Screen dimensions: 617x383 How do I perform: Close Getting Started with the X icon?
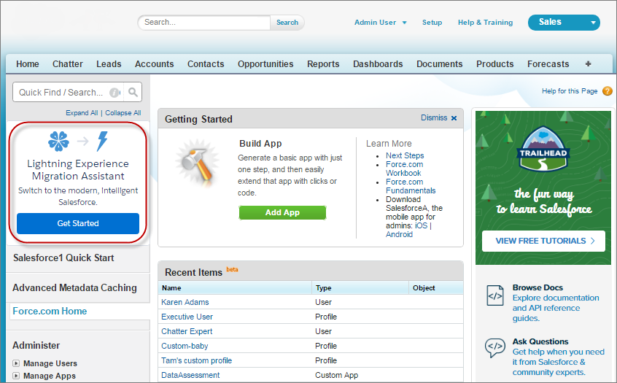coord(454,118)
